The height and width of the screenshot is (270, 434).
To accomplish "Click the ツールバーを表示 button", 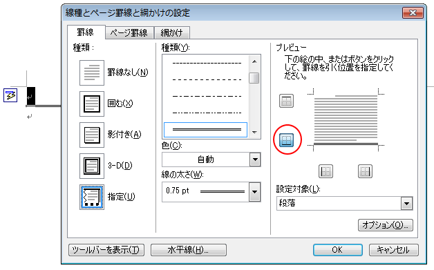I will (106, 250).
